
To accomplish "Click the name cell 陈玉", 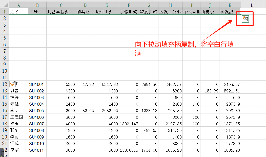I will [x=19, y=124].
